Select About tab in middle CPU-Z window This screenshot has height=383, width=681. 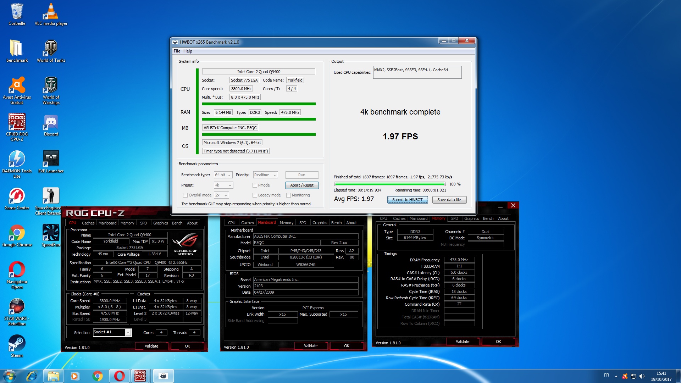click(351, 223)
